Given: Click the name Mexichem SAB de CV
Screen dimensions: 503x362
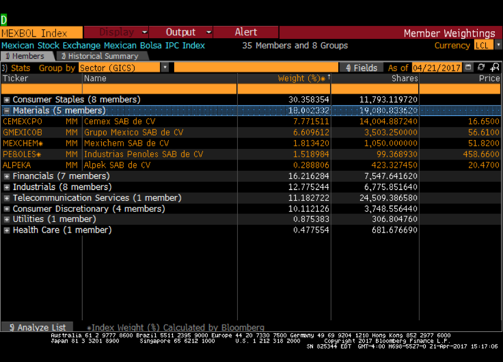Looking at the screenshot, I should (126, 144).
